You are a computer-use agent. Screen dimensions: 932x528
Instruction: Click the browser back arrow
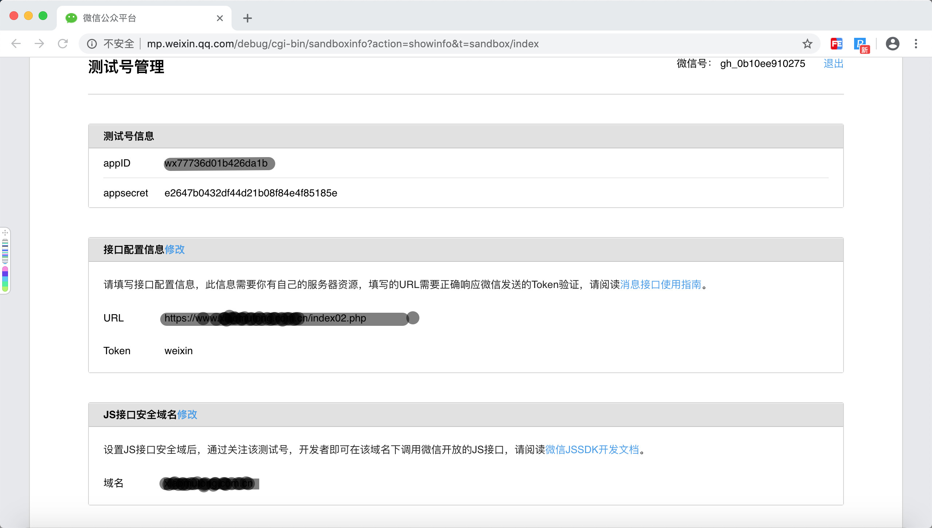click(16, 44)
